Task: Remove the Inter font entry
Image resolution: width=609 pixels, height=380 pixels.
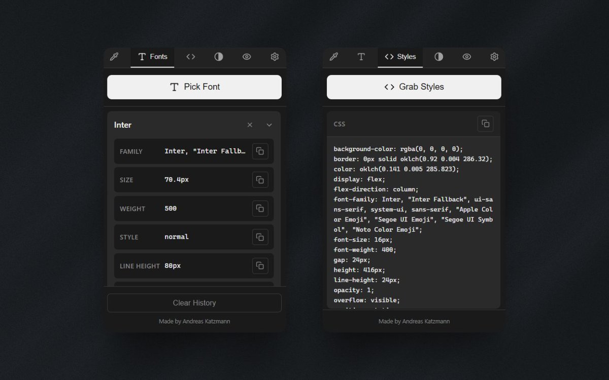Action: coord(250,125)
